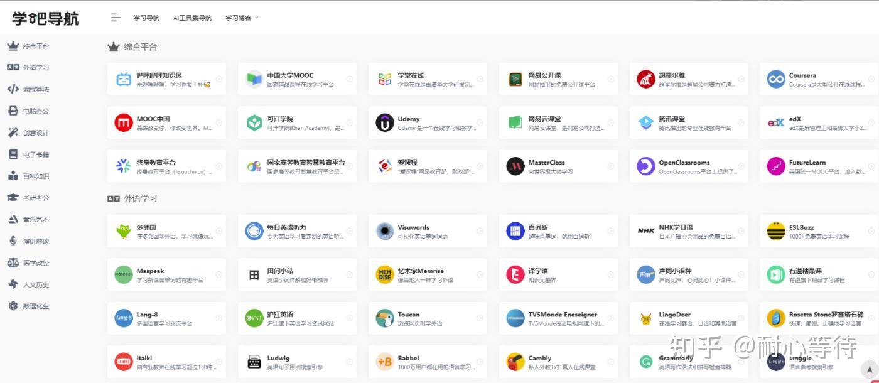This screenshot has width=879, height=383.
Task: Open the 译学馆 card
Action: tap(559, 274)
